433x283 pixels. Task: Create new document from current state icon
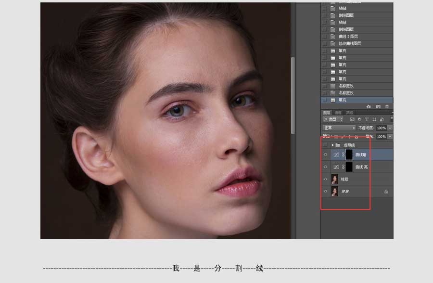[369, 106]
